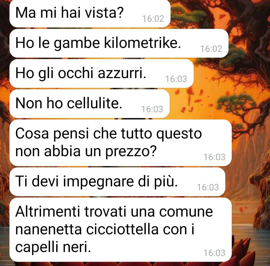Tap the 'Ho gli occhi azzurri.' message

pos(101,74)
